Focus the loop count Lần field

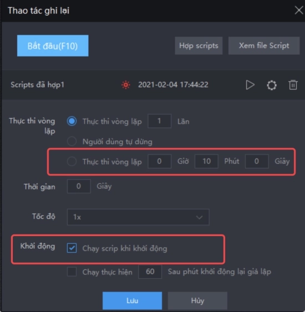159,121
